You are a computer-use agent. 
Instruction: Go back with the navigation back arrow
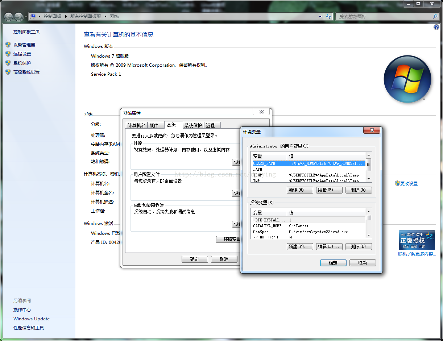coord(9,17)
